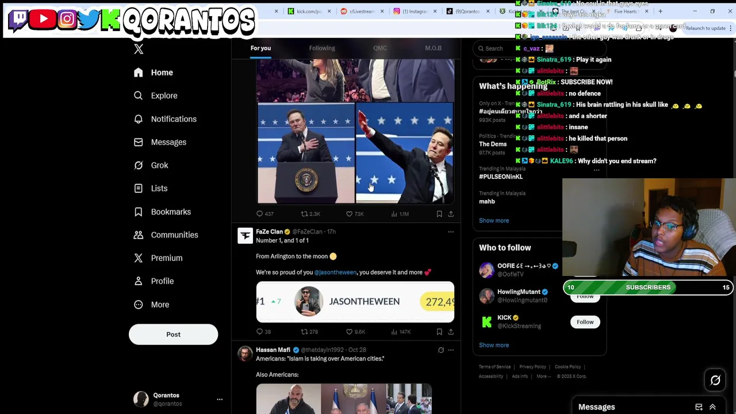The height and width of the screenshot is (414, 736).
Task: Open the Qorantos account options menu
Action: pos(220,399)
